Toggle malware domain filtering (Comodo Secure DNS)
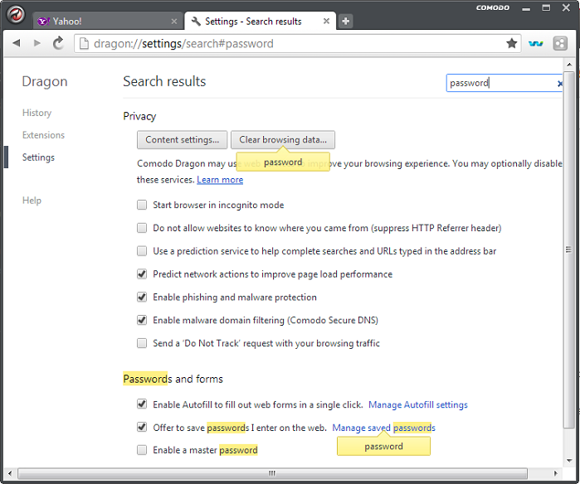Screen dimensions: 580x484 (142, 320)
